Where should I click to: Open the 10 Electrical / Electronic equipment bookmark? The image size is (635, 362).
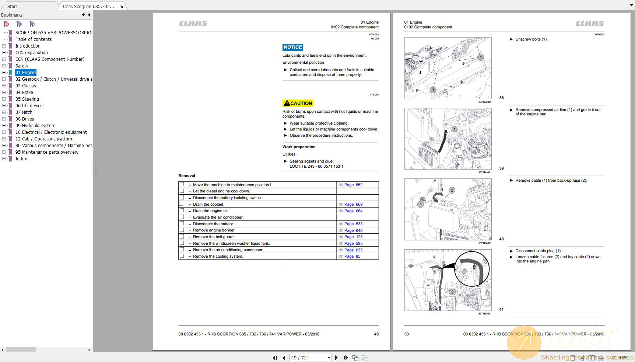click(x=51, y=132)
